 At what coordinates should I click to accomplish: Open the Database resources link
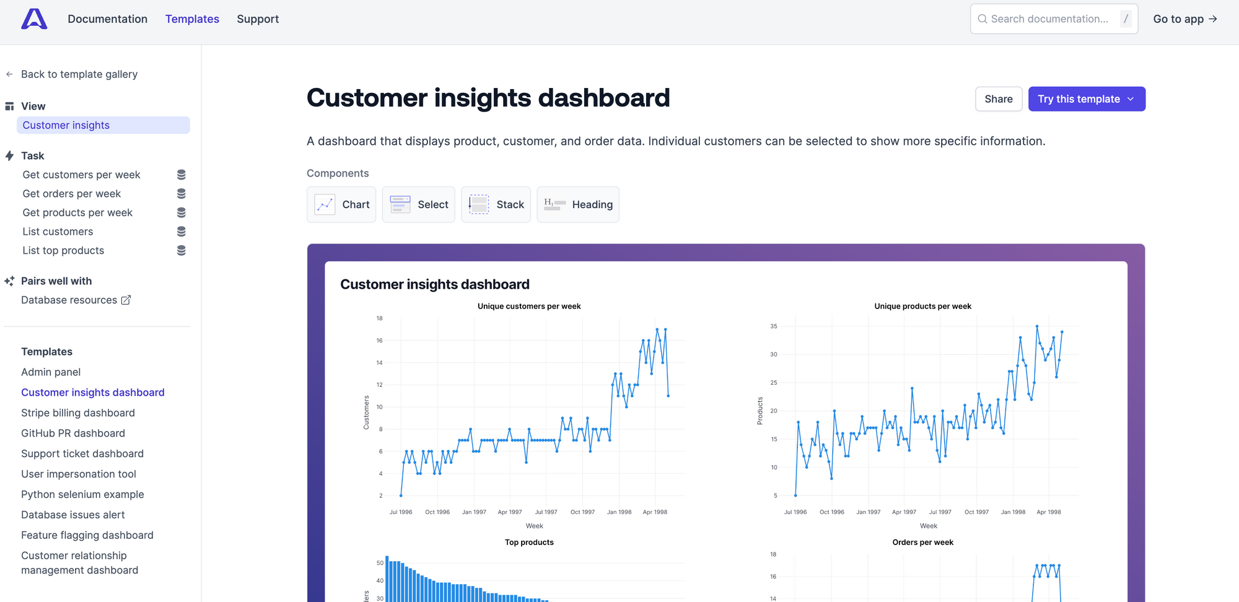pos(76,300)
